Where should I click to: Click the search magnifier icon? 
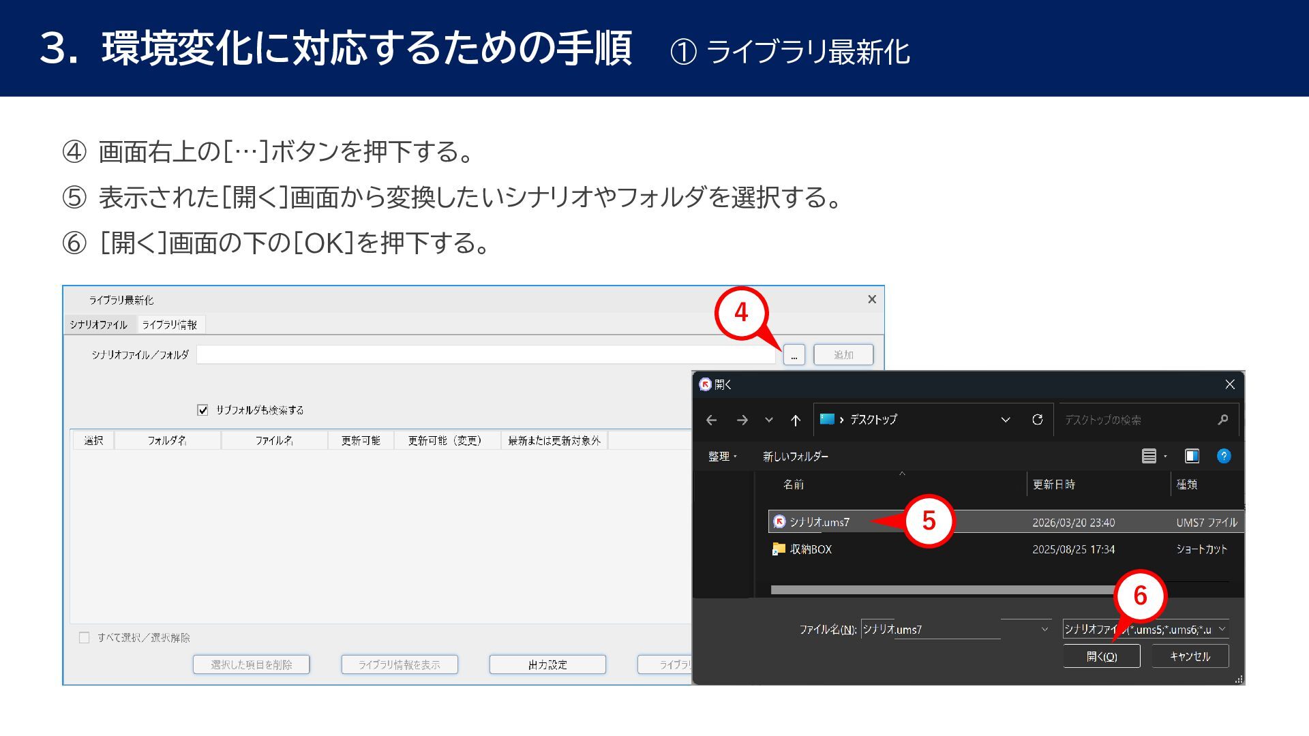pyautogui.click(x=1223, y=420)
